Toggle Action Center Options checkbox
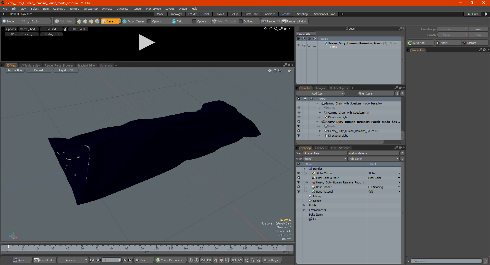Image resolution: width=490 pixels, height=265 pixels. (x=150, y=21)
